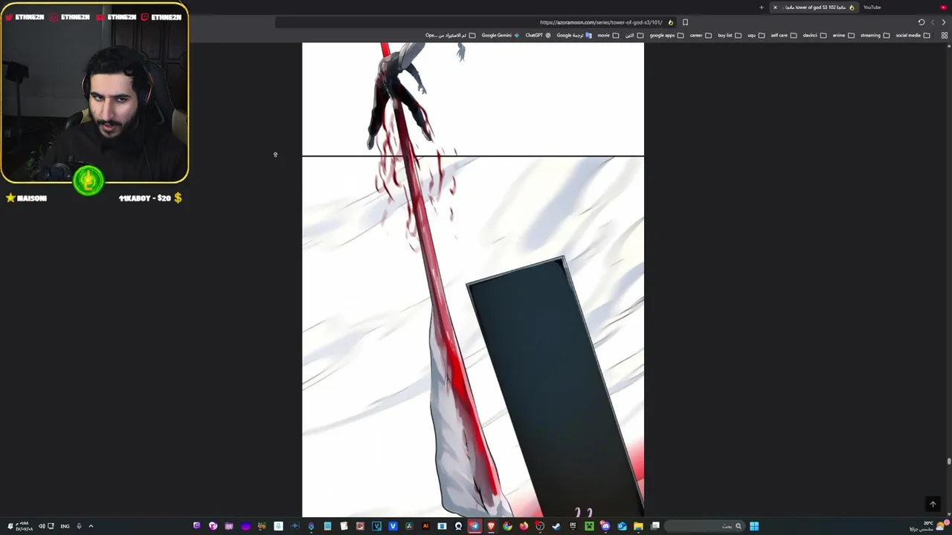This screenshot has width=952, height=535.
Task: Open the anime bookmarks folder
Action: point(843,35)
